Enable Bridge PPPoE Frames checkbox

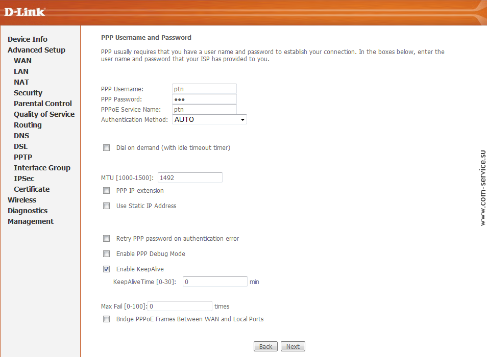[107, 319]
